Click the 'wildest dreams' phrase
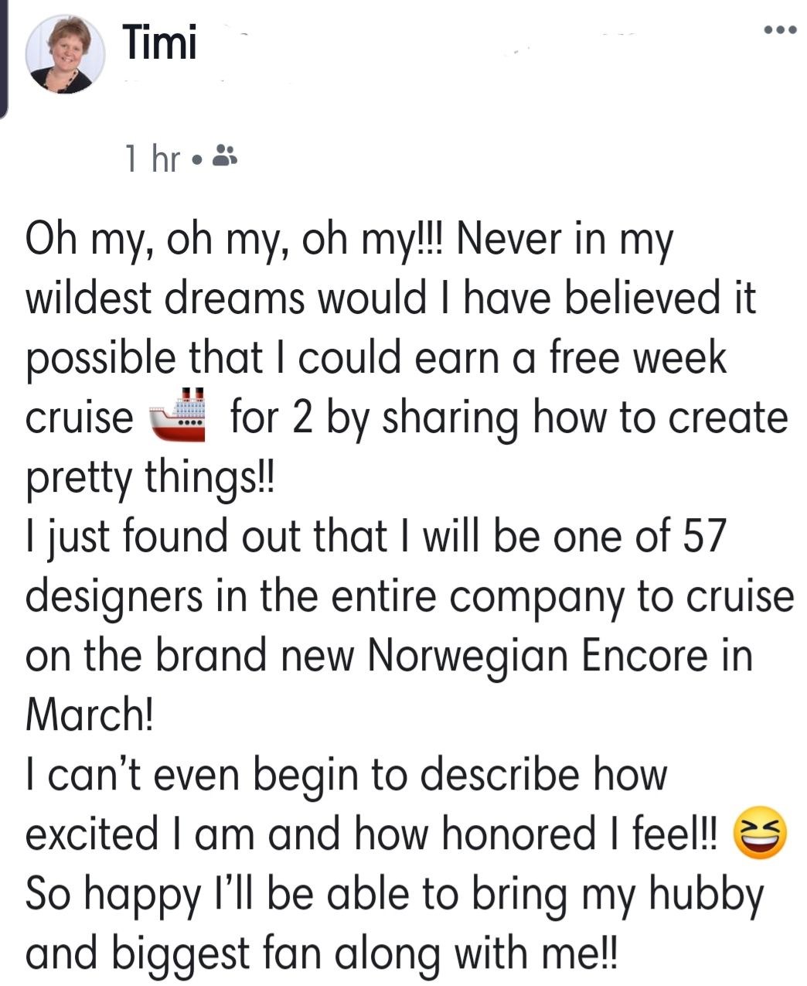The image size is (807, 986). click(x=164, y=299)
